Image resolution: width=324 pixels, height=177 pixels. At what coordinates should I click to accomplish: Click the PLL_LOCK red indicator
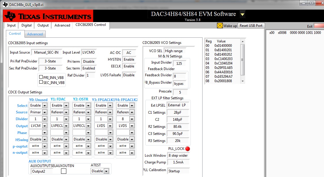click(x=188, y=149)
